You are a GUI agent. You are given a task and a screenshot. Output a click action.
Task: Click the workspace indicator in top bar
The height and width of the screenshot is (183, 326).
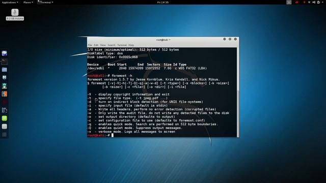pyautogui.click(x=289, y=2)
